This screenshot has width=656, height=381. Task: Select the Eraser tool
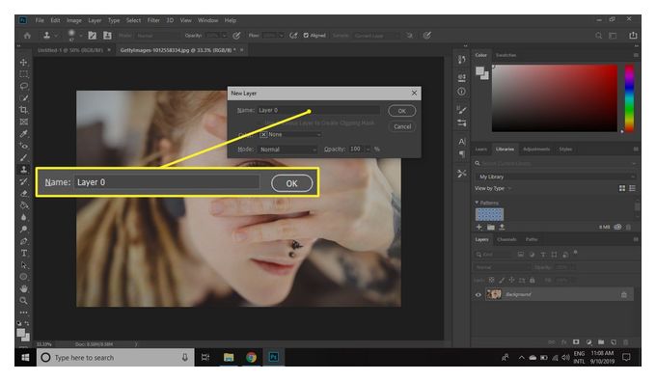(24, 193)
